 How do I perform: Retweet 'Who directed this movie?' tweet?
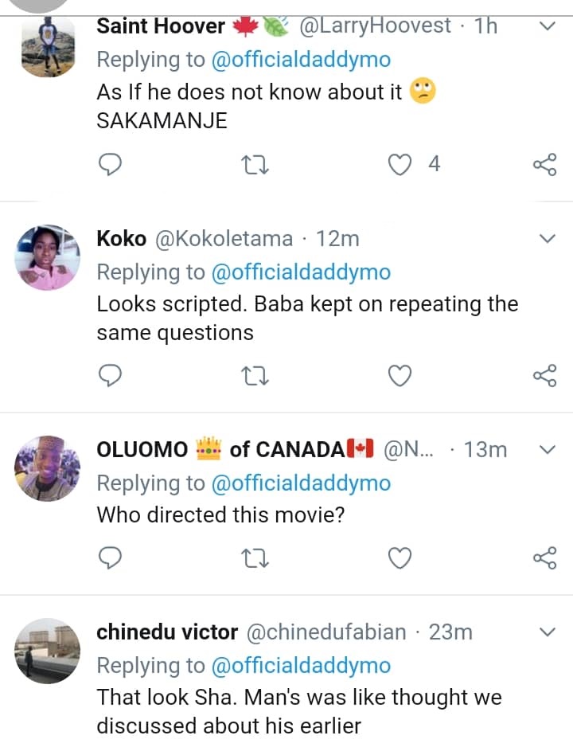point(254,558)
